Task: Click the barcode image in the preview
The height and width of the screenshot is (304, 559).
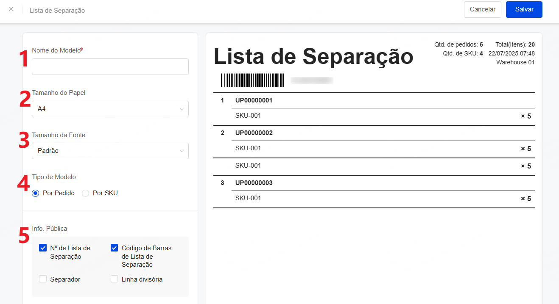Action: pyautogui.click(x=252, y=80)
